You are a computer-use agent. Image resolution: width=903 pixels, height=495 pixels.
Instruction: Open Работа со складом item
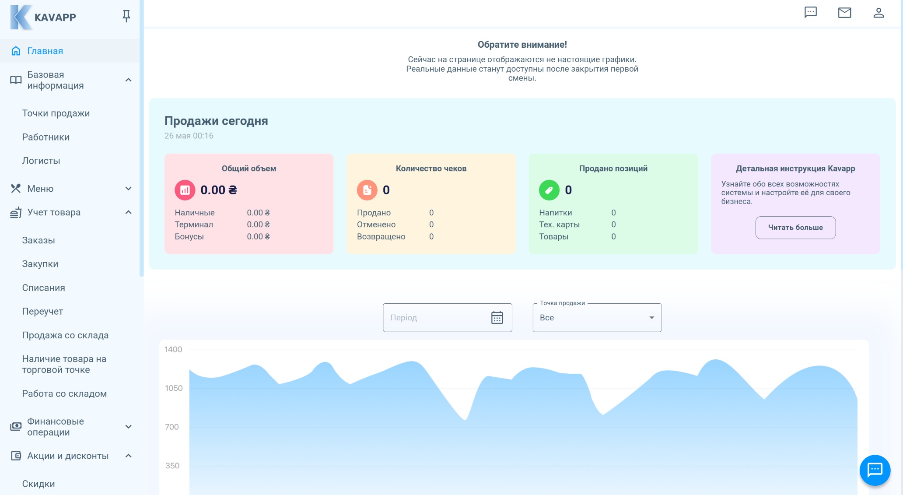pos(64,393)
